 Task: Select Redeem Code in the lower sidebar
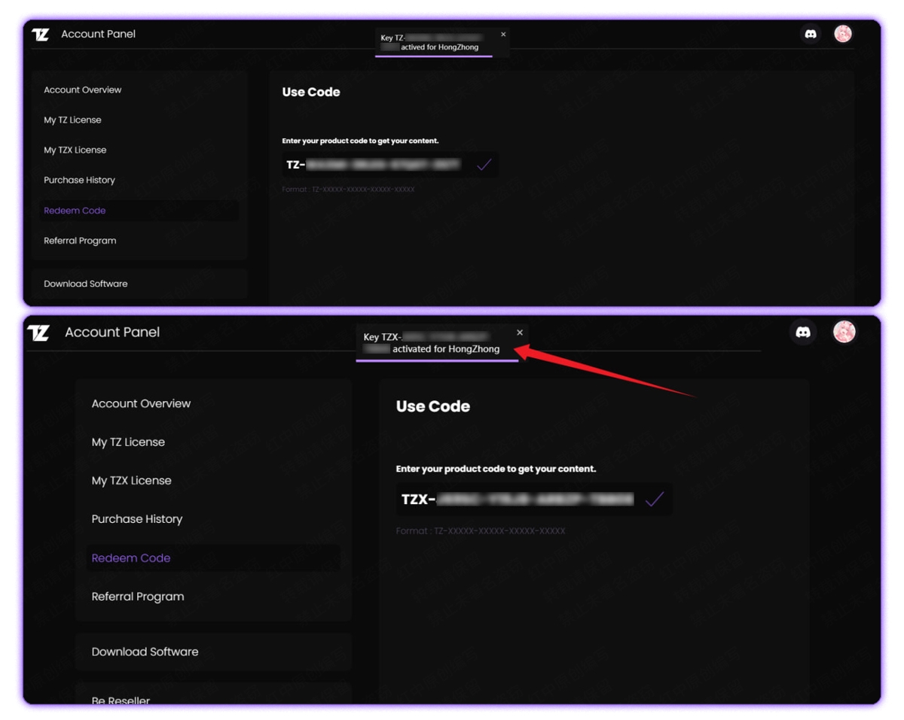pos(131,558)
